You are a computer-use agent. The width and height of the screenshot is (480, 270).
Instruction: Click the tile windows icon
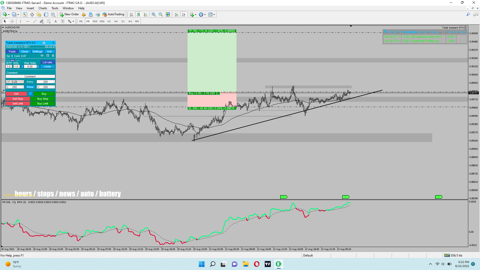[168, 14]
